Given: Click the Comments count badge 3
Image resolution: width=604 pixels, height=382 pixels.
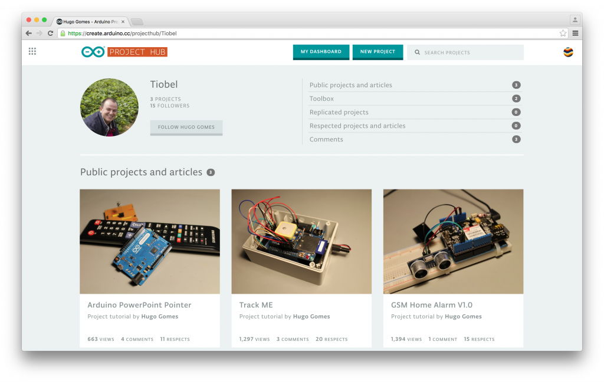Looking at the screenshot, I should [x=516, y=139].
